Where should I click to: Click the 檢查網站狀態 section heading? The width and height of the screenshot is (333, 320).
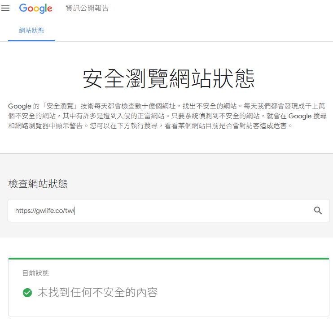[x=38, y=184]
